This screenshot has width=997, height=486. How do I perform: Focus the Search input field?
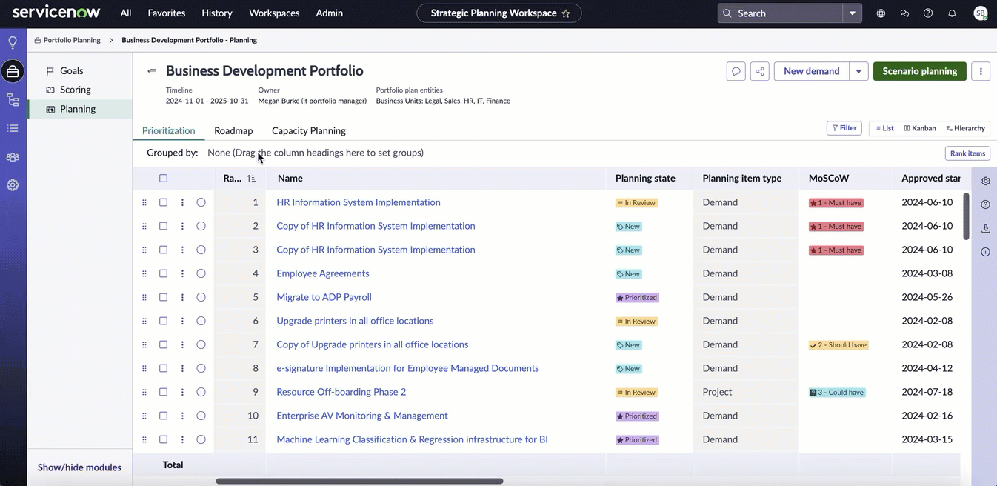coord(780,13)
